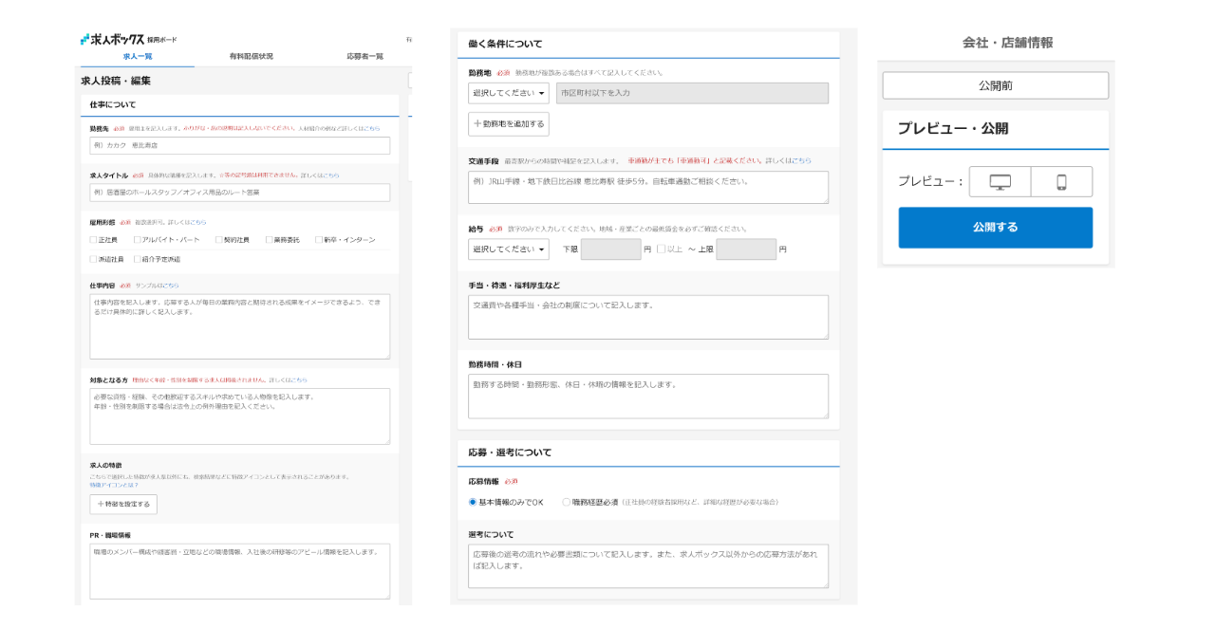The width and height of the screenshot is (1215, 628).
Task: Click the 仕事について section header
Action: (x=113, y=104)
